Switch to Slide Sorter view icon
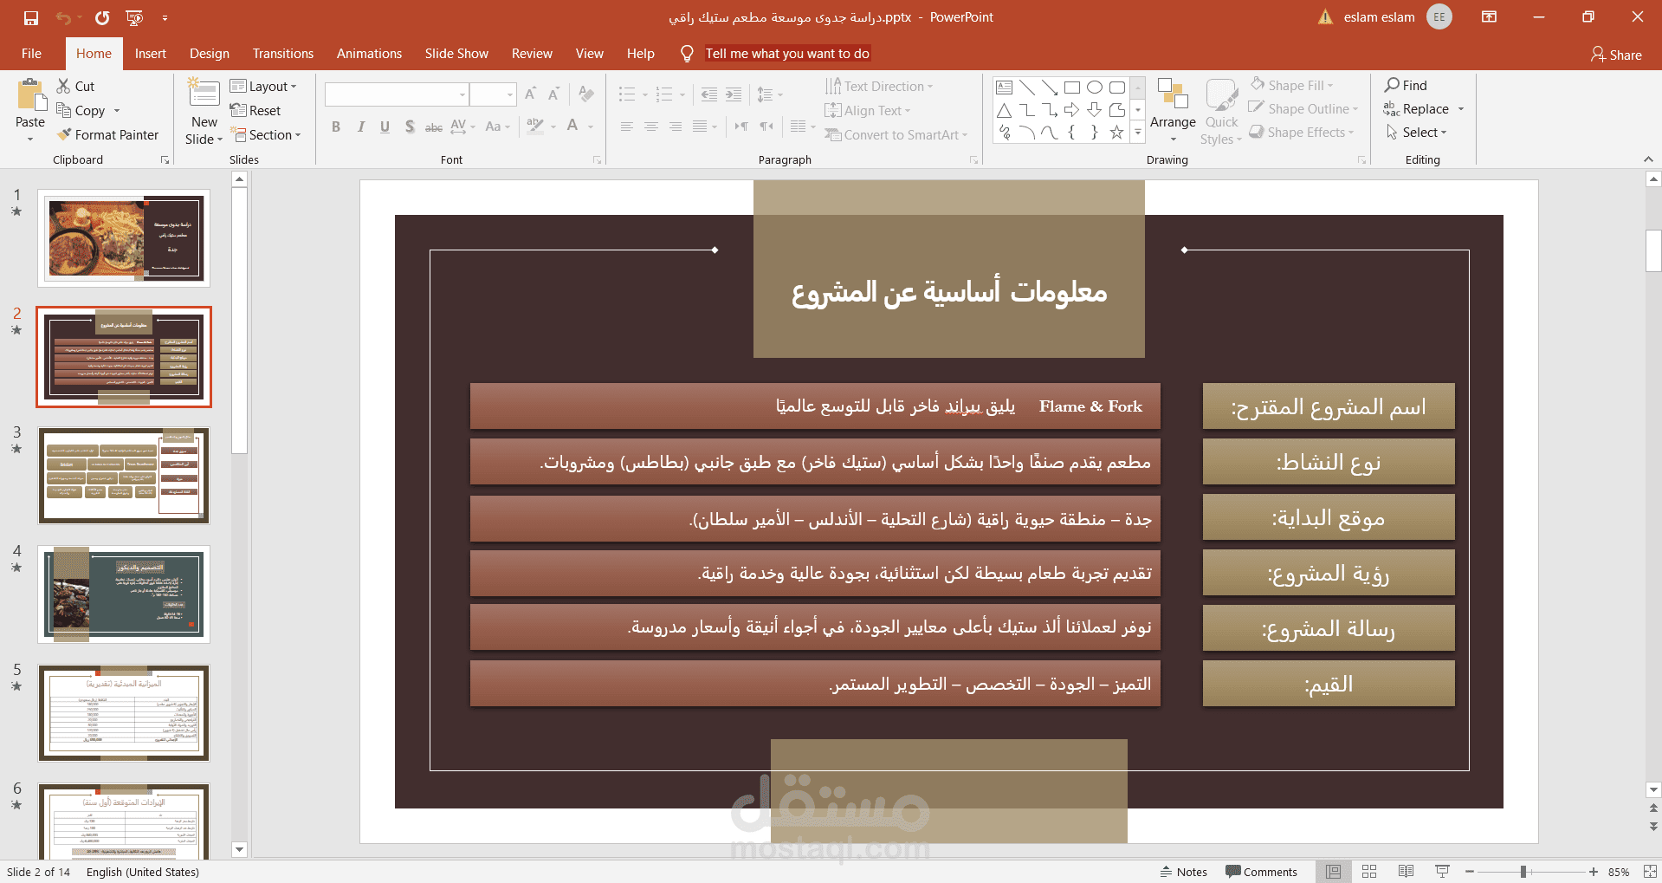Screen dimensions: 1662x883 pos(1369,872)
